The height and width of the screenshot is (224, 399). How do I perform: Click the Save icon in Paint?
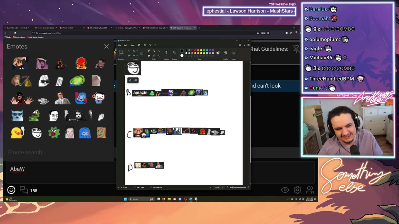[139, 45]
